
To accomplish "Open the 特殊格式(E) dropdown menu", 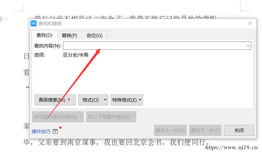I will pyautogui.click(x=127, y=100).
